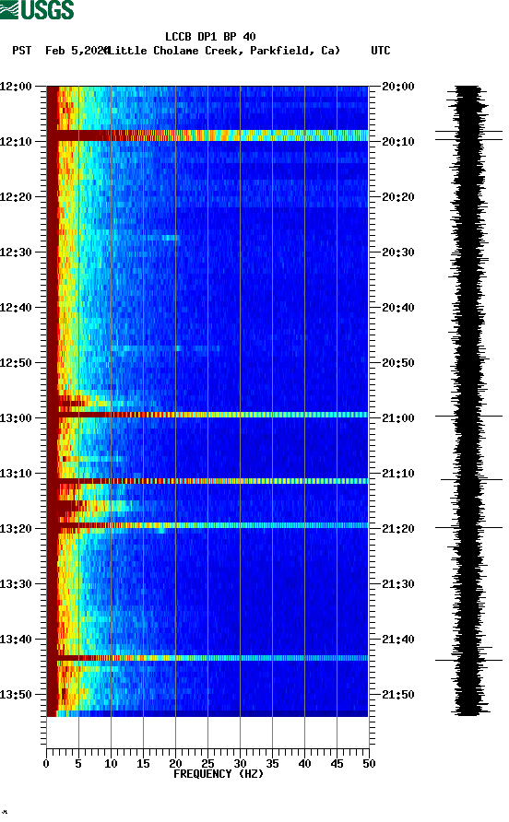The width and height of the screenshot is (509, 822).
Task: Click the '20:20' UTC time label
Action: (x=398, y=196)
